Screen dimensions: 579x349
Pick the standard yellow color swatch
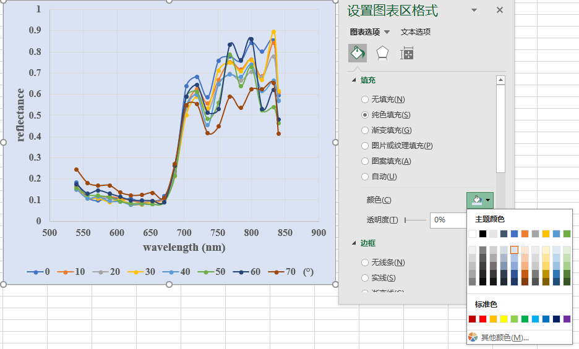504,319
